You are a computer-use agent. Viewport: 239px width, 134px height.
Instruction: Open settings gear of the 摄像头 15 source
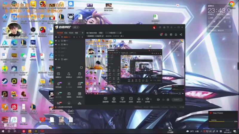tap(74, 37)
